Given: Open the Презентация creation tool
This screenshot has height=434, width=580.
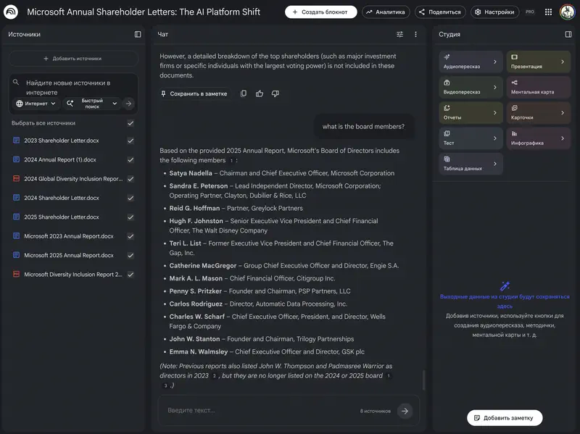Looking at the screenshot, I should 538,62.
